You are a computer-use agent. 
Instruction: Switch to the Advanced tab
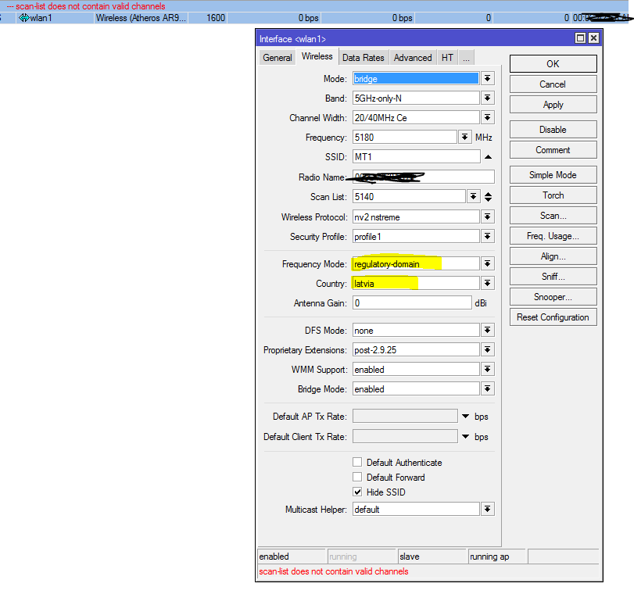(413, 57)
